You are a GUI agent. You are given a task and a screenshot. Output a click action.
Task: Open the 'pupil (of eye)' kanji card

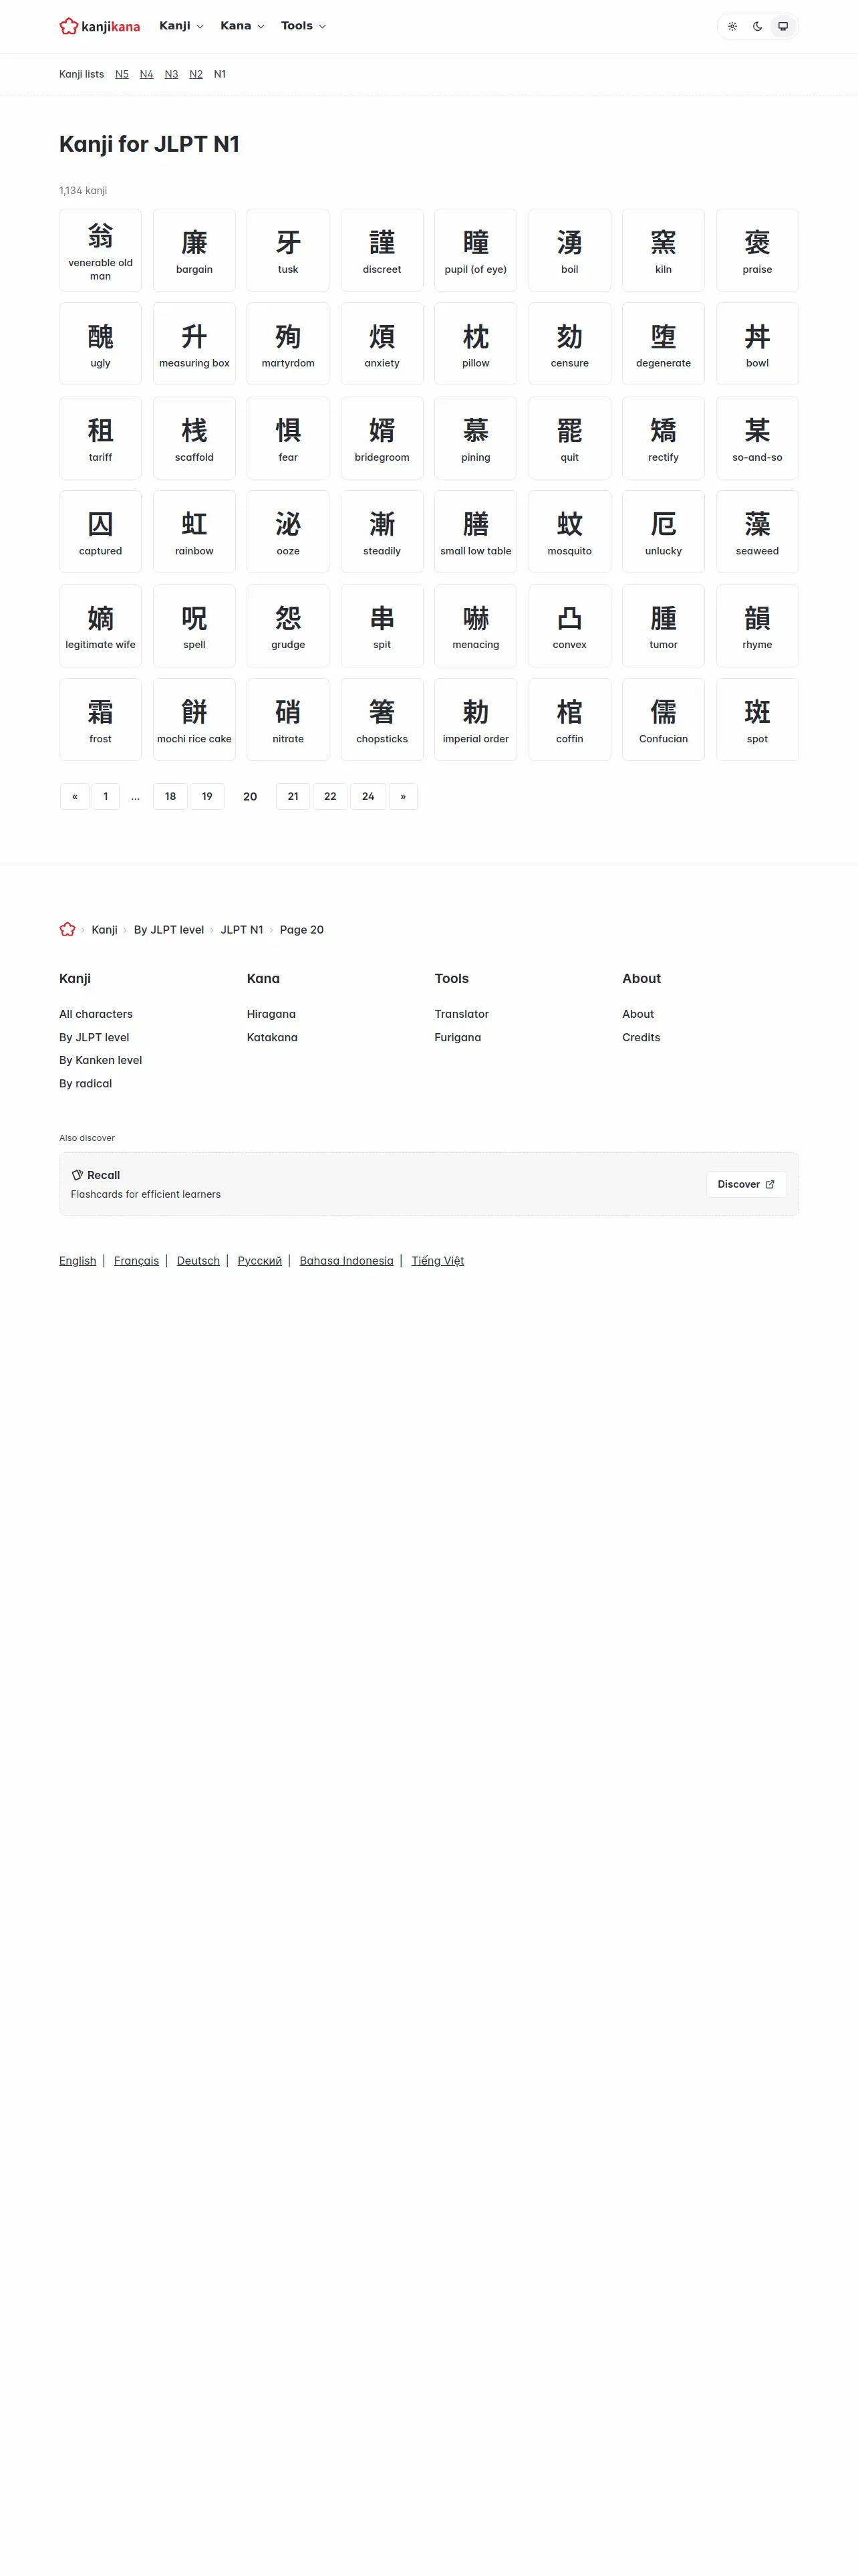pyautogui.click(x=476, y=250)
